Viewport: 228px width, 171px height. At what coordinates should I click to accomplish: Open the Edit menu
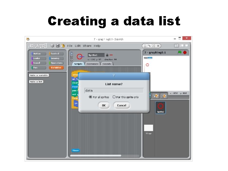click(78, 46)
